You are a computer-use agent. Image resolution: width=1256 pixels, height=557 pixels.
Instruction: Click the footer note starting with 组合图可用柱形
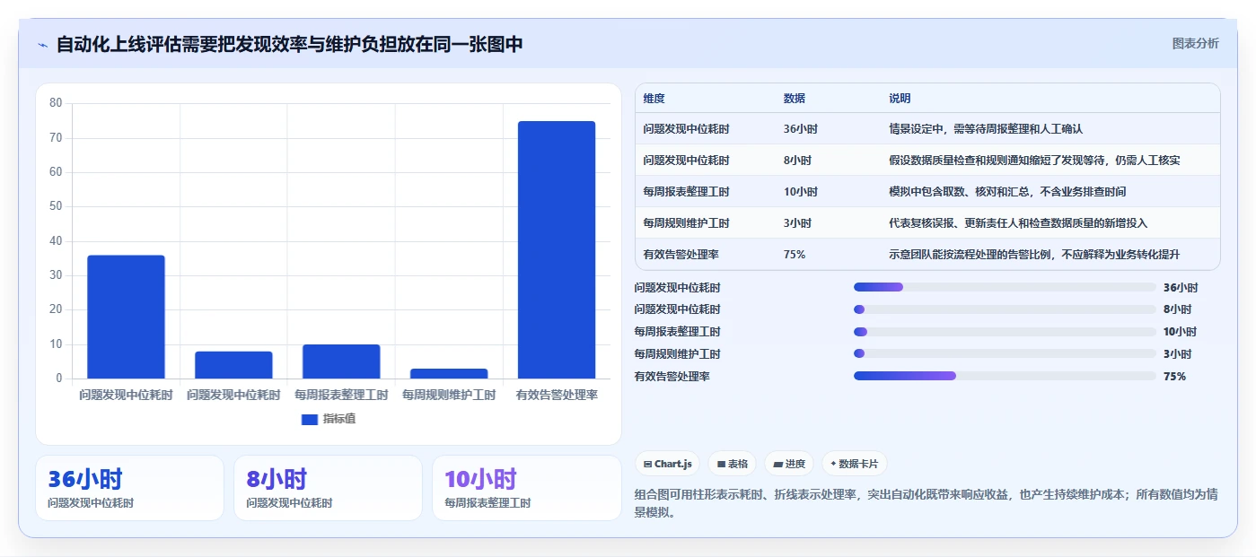(x=926, y=503)
